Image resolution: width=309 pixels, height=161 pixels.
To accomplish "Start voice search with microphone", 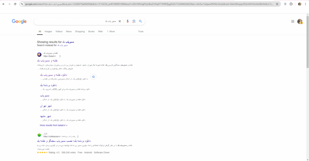I will (128, 21).
